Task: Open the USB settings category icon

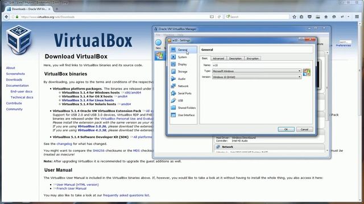Action: (173, 100)
